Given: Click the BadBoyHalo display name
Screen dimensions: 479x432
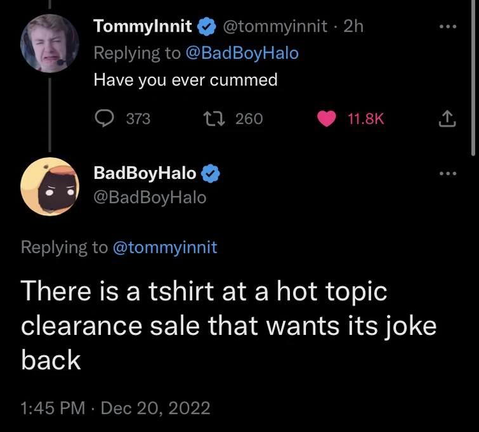Looking at the screenshot, I should [x=145, y=173].
